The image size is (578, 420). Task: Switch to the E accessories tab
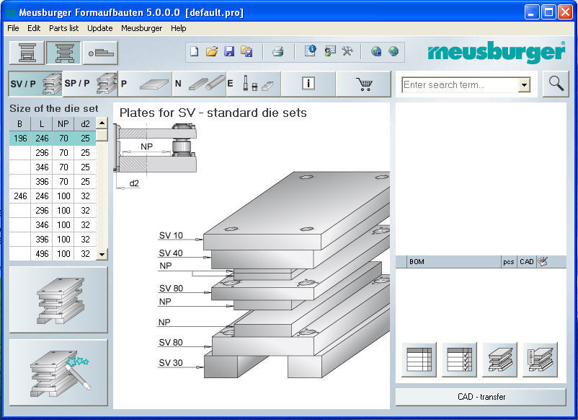coord(254,84)
